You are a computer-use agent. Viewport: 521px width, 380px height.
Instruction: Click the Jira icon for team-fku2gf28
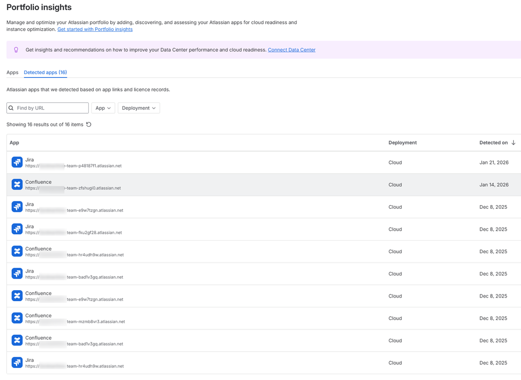click(x=17, y=229)
